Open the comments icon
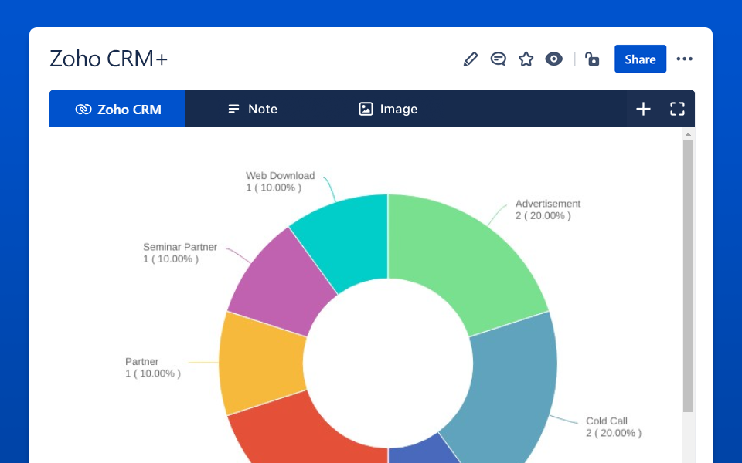The width and height of the screenshot is (742, 463). pyautogui.click(x=499, y=59)
